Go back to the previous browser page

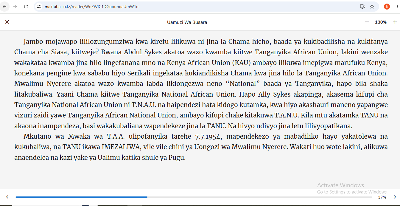click(5, 7)
